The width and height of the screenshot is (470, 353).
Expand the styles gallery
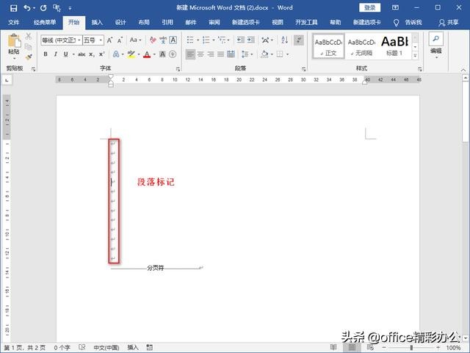coord(415,56)
